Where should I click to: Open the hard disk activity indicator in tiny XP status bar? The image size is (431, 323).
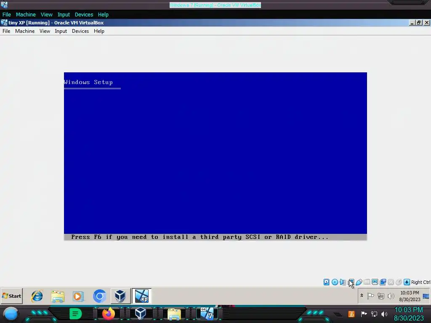coord(326,282)
